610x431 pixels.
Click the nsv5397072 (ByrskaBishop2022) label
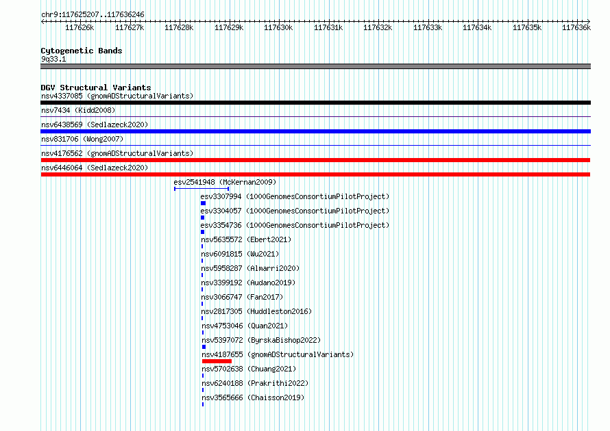pos(261,340)
